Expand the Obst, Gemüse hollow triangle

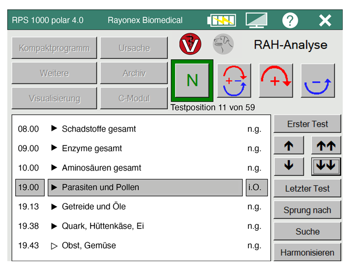54,245
